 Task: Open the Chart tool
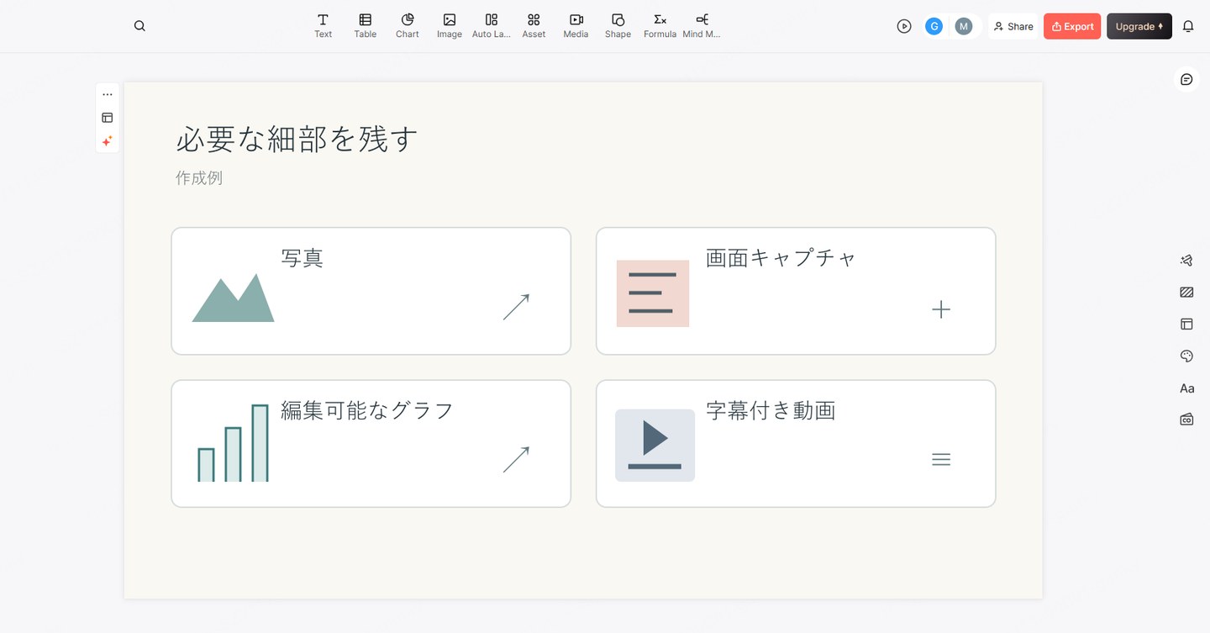coord(407,26)
